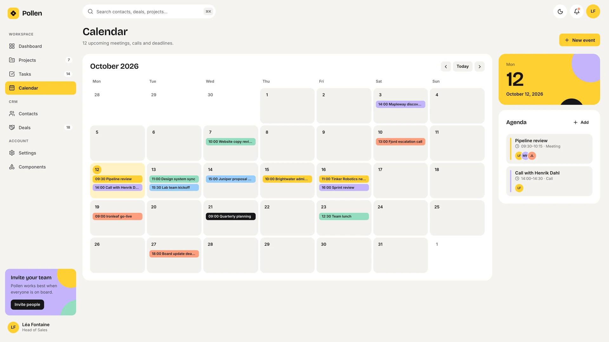Open the 16:00 Sprint review event
The height and width of the screenshot is (342, 609).
click(344, 187)
